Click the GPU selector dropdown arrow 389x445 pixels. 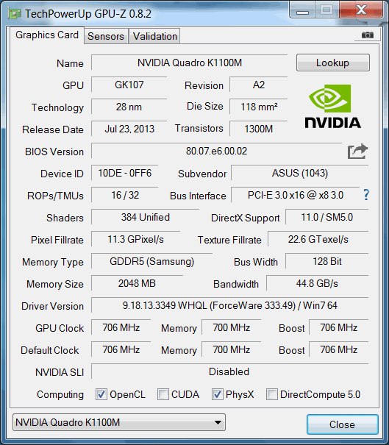point(218,422)
